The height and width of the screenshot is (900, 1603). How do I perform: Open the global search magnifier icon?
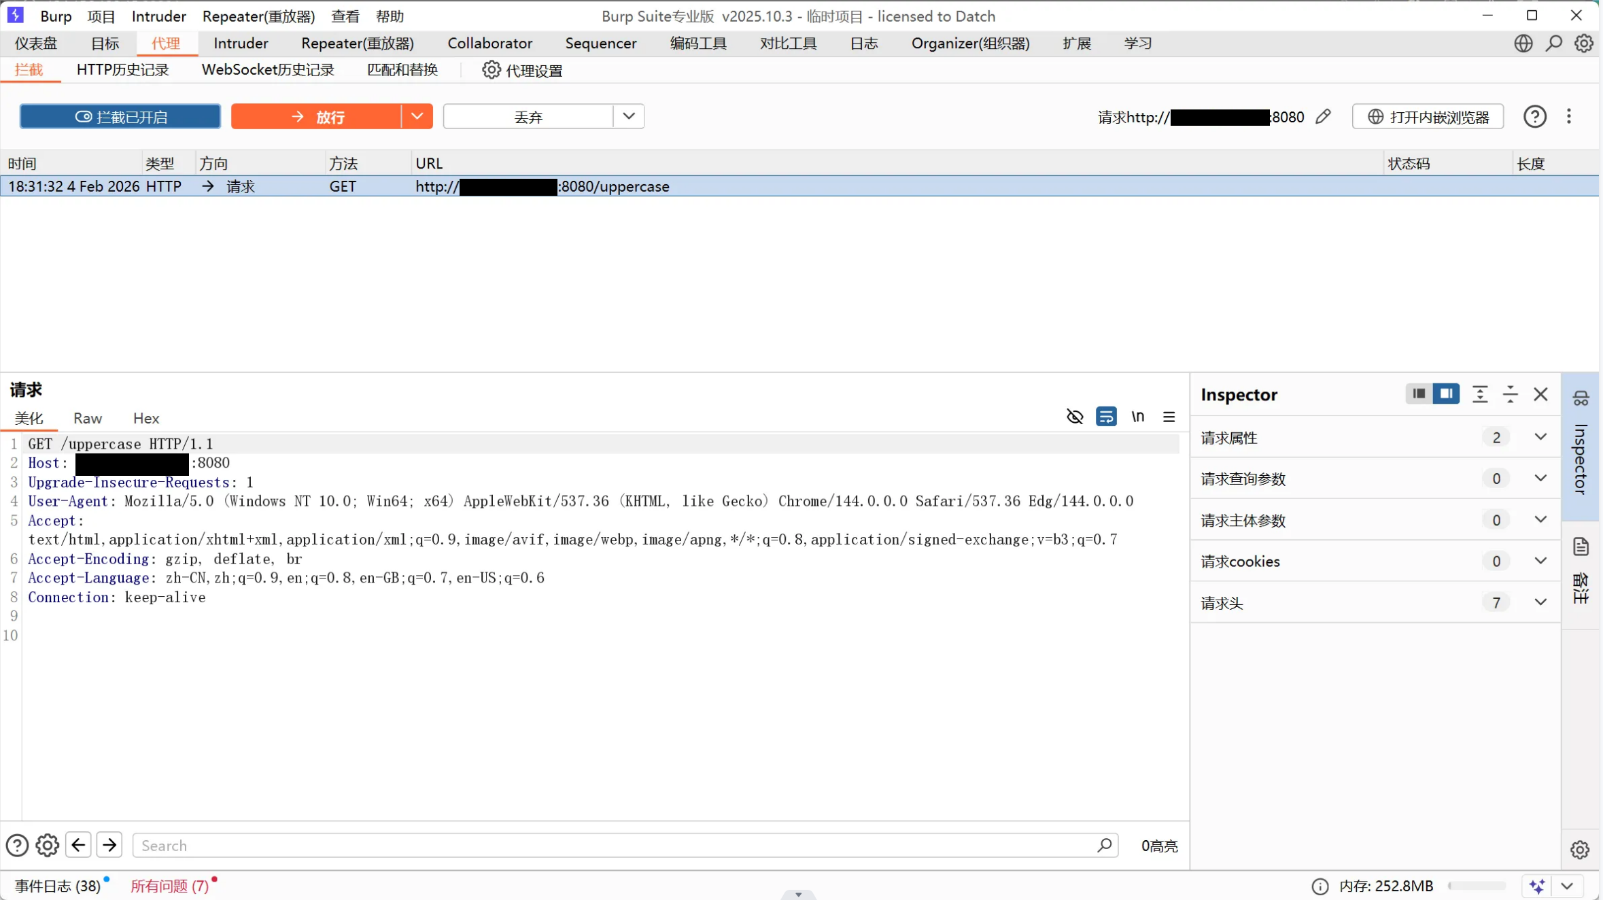click(1554, 44)
